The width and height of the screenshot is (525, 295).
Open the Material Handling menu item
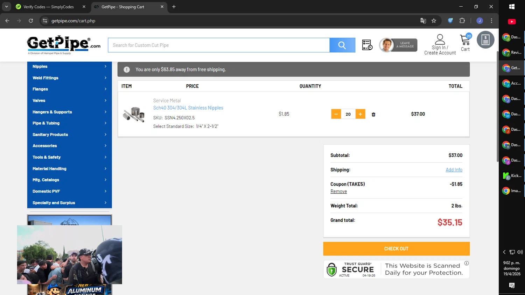[x=70, y=168]
